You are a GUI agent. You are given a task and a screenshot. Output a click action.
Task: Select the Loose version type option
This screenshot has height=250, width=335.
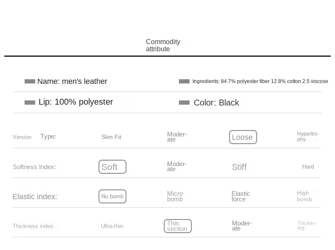tap(243, 137)
